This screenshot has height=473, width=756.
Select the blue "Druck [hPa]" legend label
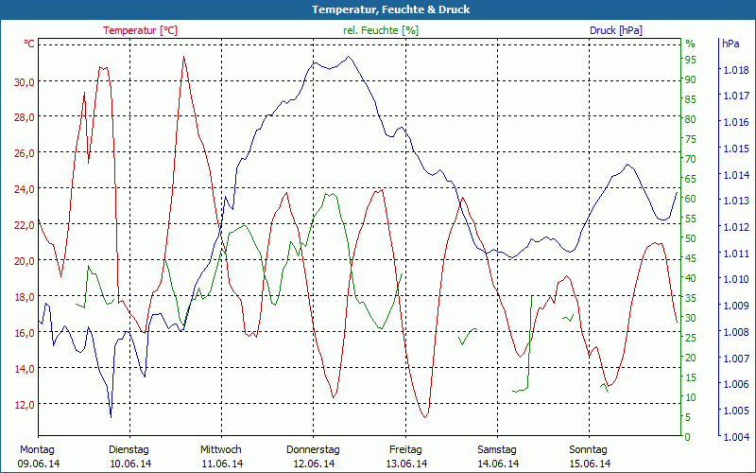click(x=615, y=30)
